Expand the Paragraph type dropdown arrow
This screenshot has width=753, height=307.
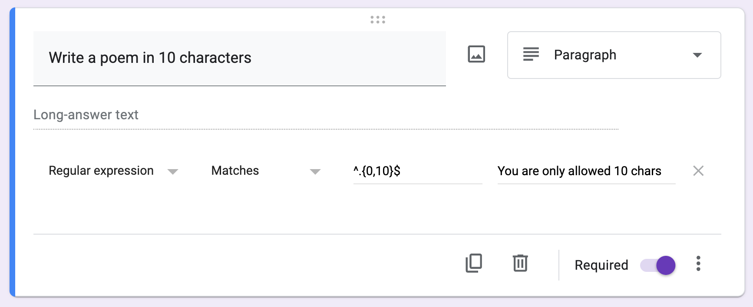pos(697,55)
